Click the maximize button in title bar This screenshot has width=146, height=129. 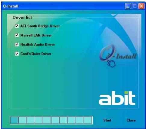[135, 6]
